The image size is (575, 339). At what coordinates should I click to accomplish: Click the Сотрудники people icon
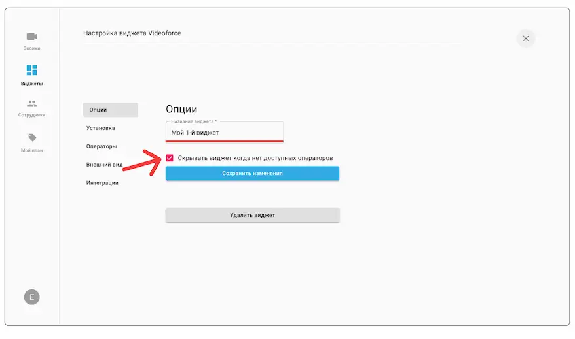(32, 103)
